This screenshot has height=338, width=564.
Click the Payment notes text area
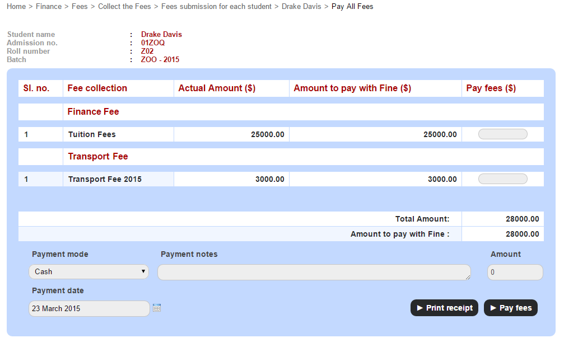coord(314,273)
